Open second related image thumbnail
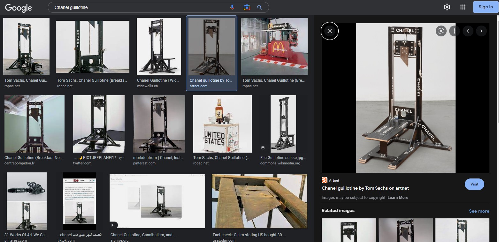 point(406,230)
